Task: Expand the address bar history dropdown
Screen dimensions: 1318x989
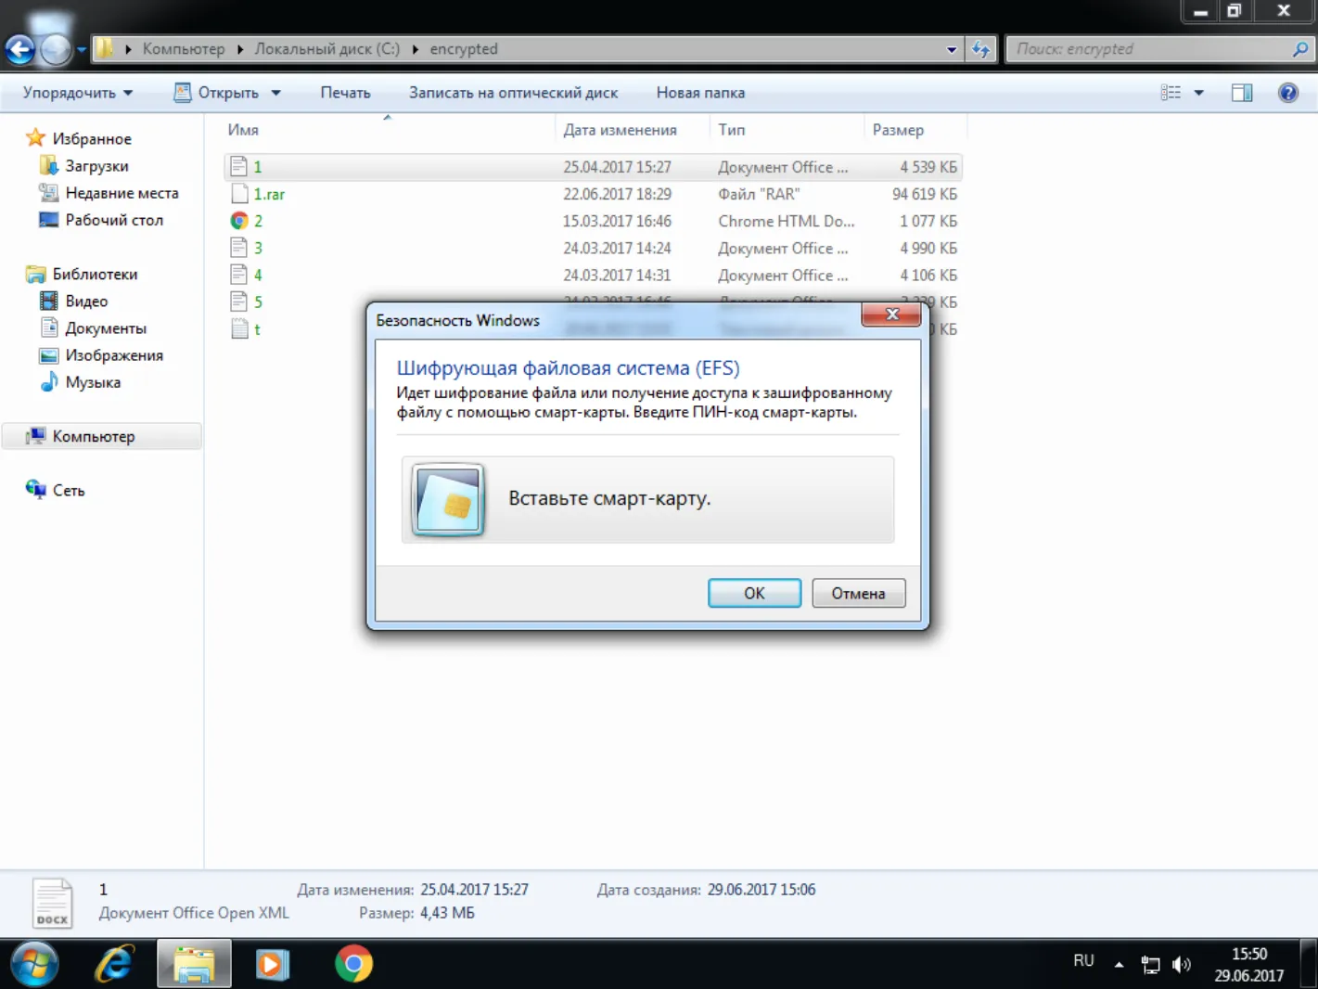Action: pyautogui.click(x=952, y=49)
